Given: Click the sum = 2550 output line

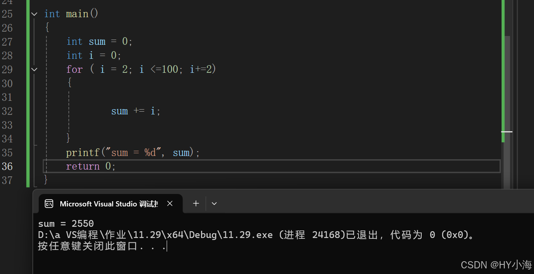Looking at the screenshot, I should [66, 223].
